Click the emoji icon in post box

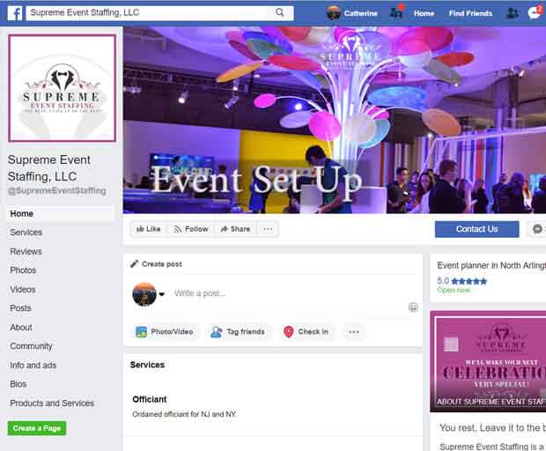tap(413, 307)
